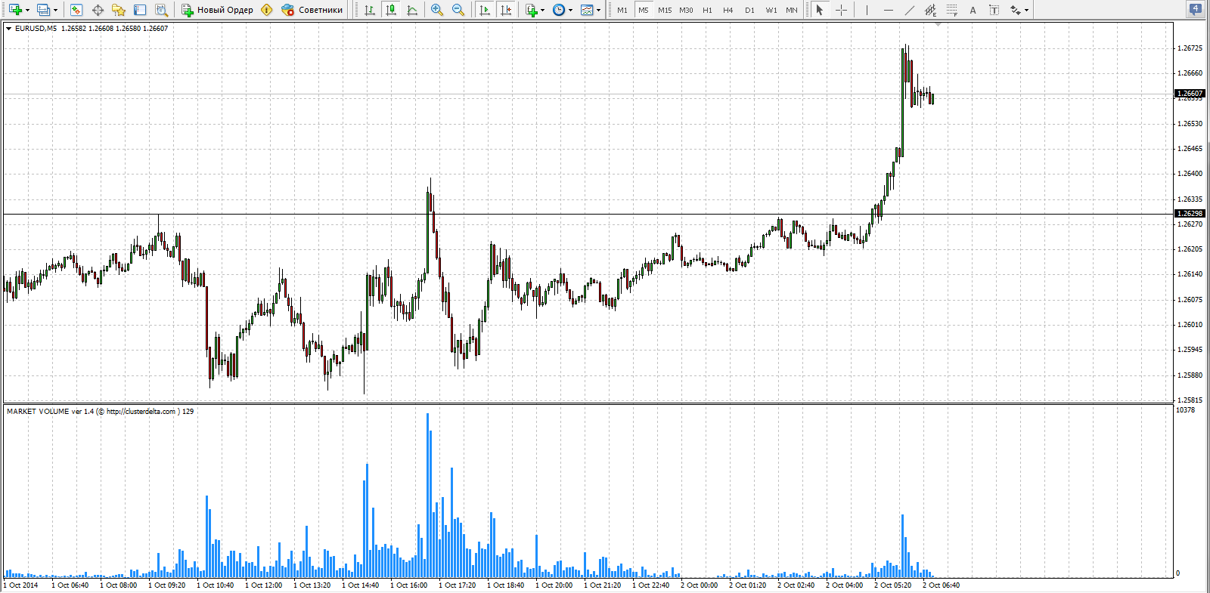Image resolution: width=1210 pixels, height=593 pixels.
Task: Open the Strategy Tester icon
Action: point(161,10)
